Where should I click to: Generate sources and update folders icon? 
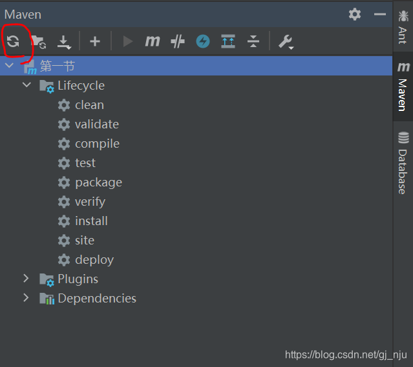click(39, 42)
